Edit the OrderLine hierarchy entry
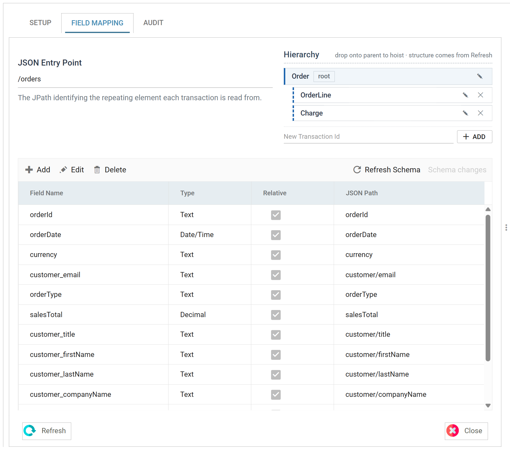510x455 pixels. [465, 95]
